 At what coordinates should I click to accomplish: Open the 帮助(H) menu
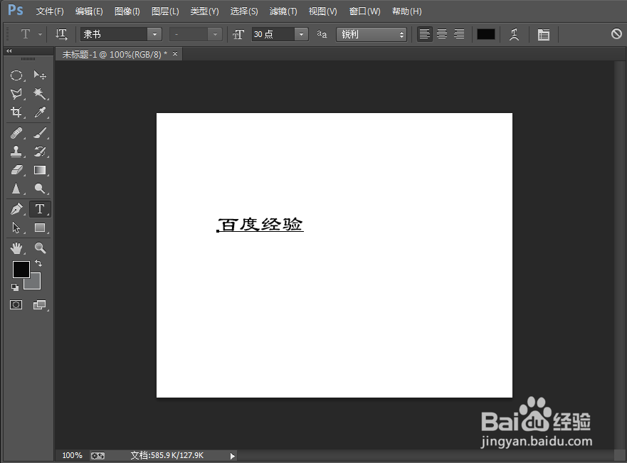(406, 11)
